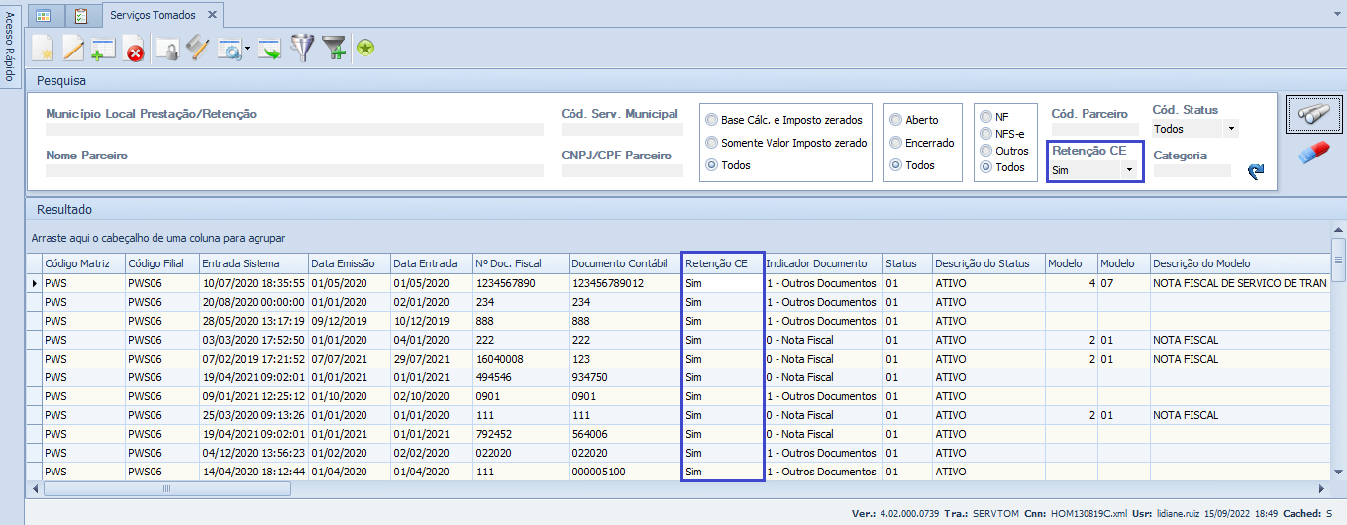Click the binoculars search button
This screenshot has height=525, width=1347.
point(1313,114)
